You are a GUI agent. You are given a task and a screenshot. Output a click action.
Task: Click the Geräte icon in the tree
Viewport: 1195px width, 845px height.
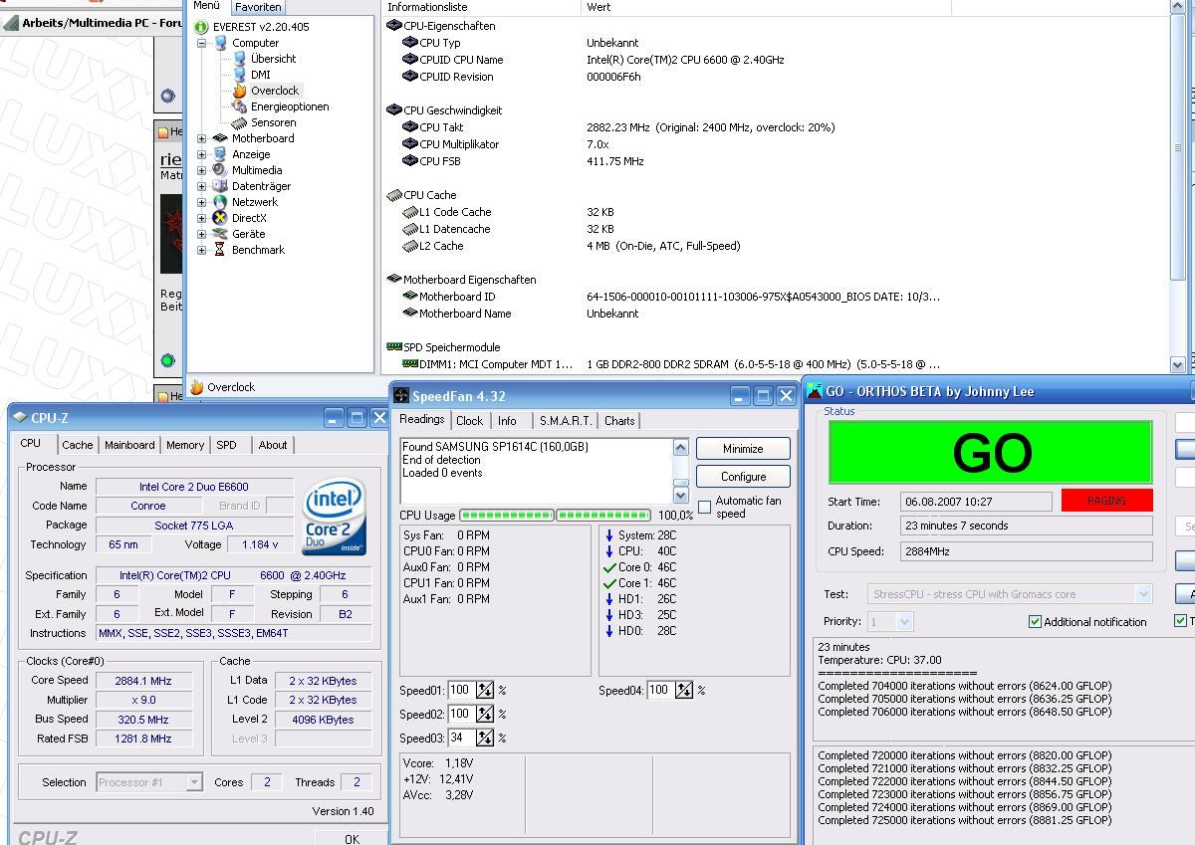[220, 234]
